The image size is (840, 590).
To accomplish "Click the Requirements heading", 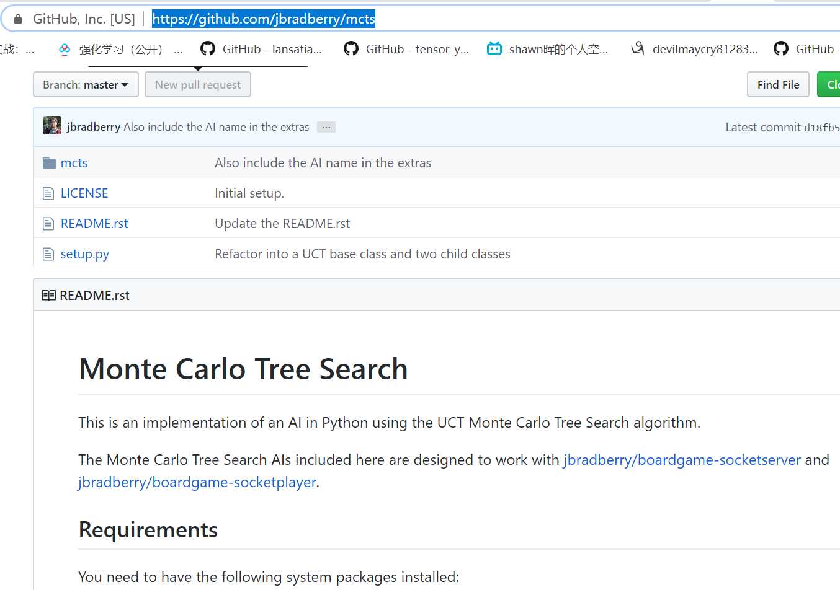I will tap(148, 530).
